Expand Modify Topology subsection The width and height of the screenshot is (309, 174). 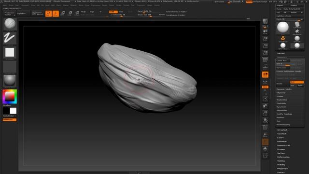(x=284, y=114)
